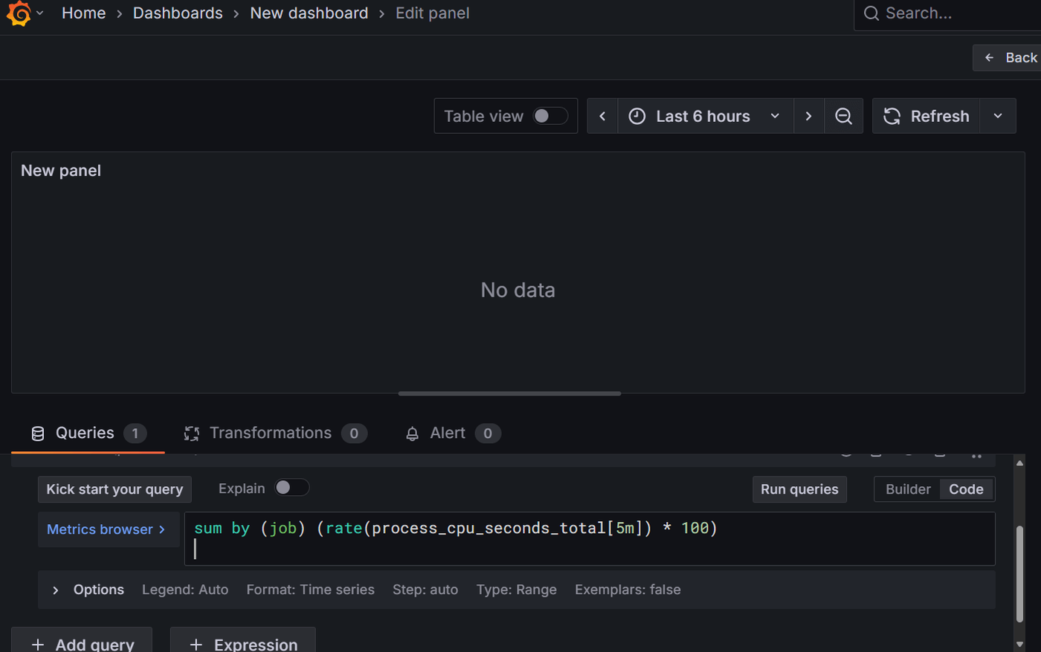This screenshot has height=652, width=1041.
Task: Shift time range forward with right arrow
Action: (808, 116)
